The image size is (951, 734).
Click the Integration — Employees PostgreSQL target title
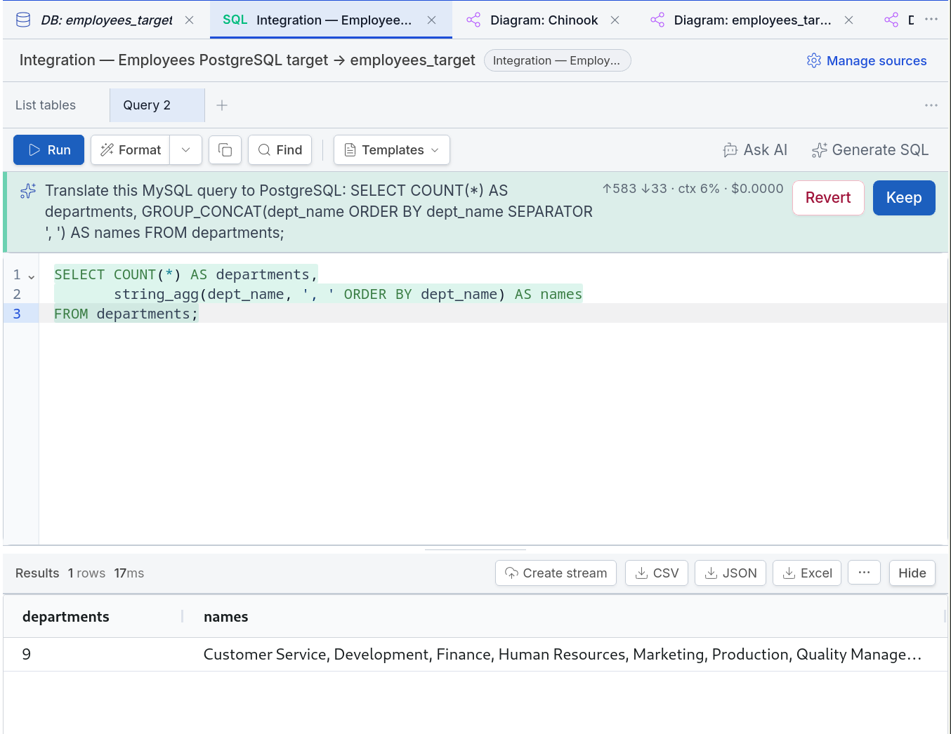pos(247,60)
